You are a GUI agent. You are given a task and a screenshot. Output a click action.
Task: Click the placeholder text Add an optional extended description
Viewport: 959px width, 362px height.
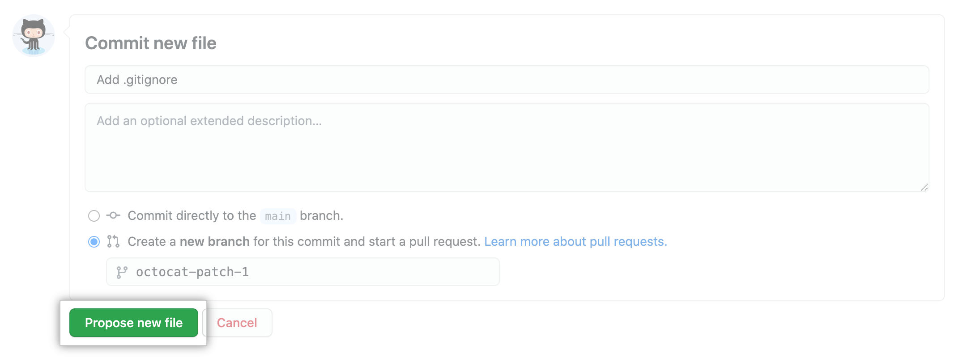pos(209,120)
